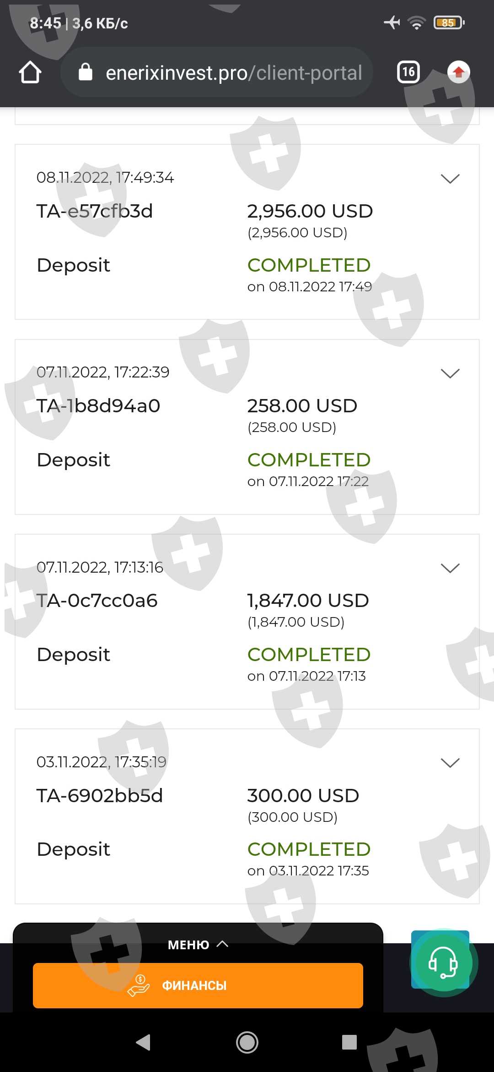This screenshot has height=1072, width=494.
Task: Expand the TA-6902bb5d deposit chevron
Action: (450, 763)
